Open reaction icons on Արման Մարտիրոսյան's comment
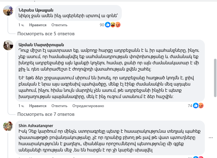The image size is (217, 158). 198,106
